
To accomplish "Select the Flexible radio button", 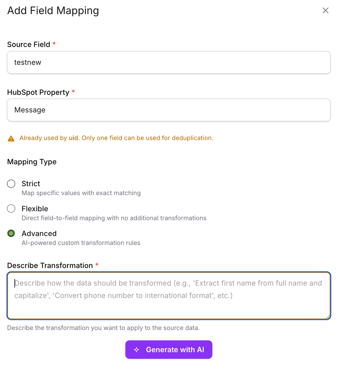I will [11, 208].
